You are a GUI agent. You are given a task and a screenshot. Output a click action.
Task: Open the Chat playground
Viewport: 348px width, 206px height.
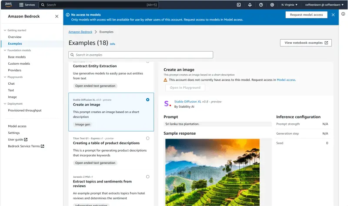coord(11,83)
